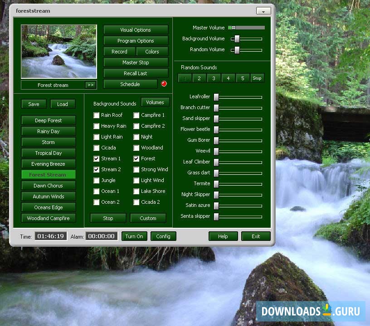Click Master Stop

(136, 62)
